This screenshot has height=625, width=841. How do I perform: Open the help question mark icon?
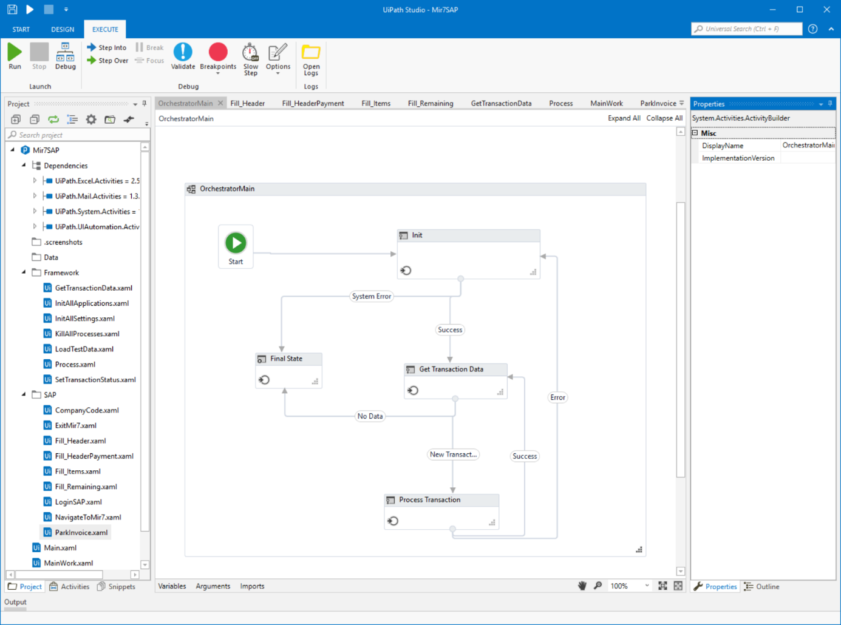[813, 29]
